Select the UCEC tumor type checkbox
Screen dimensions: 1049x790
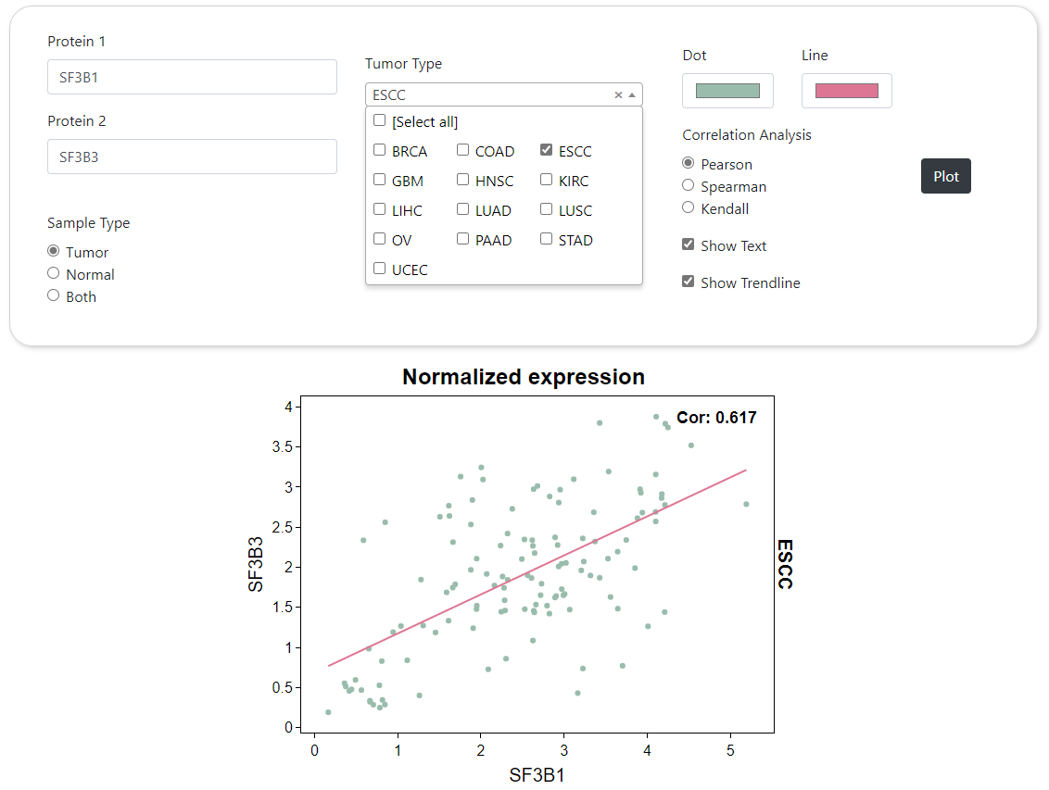[x=380, y=269]
